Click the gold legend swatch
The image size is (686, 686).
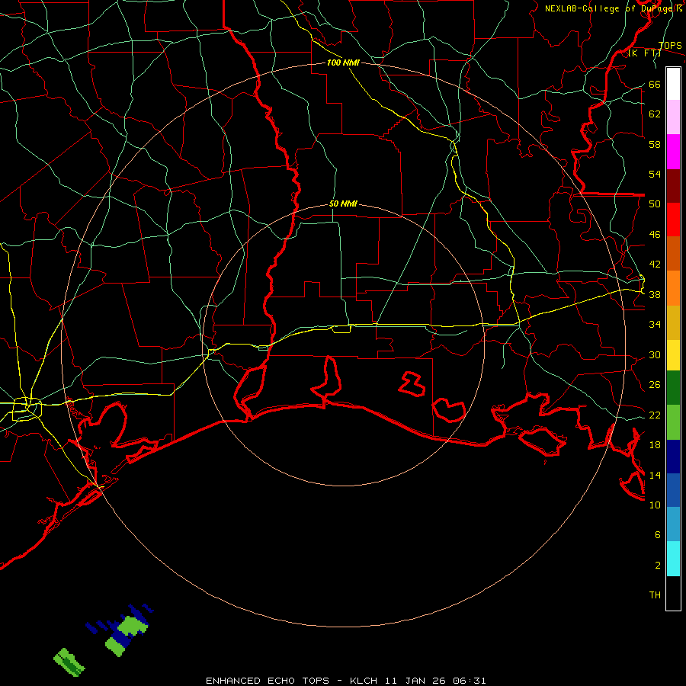(673, 323)
